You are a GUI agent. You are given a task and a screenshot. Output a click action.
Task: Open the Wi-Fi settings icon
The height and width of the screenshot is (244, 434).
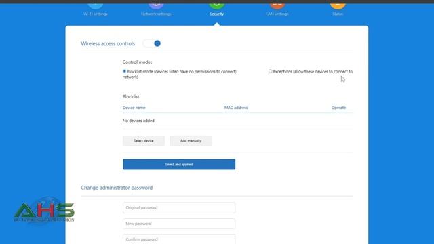(x=95, y=5)
